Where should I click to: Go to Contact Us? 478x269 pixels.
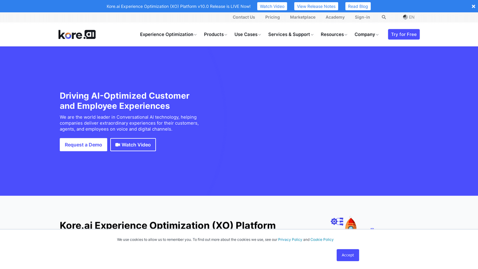[x=244, y=17]
